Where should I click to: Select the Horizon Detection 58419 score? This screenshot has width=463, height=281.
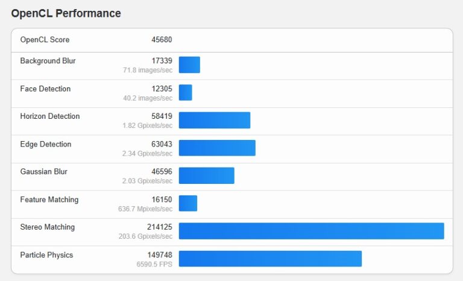point(162,116)
